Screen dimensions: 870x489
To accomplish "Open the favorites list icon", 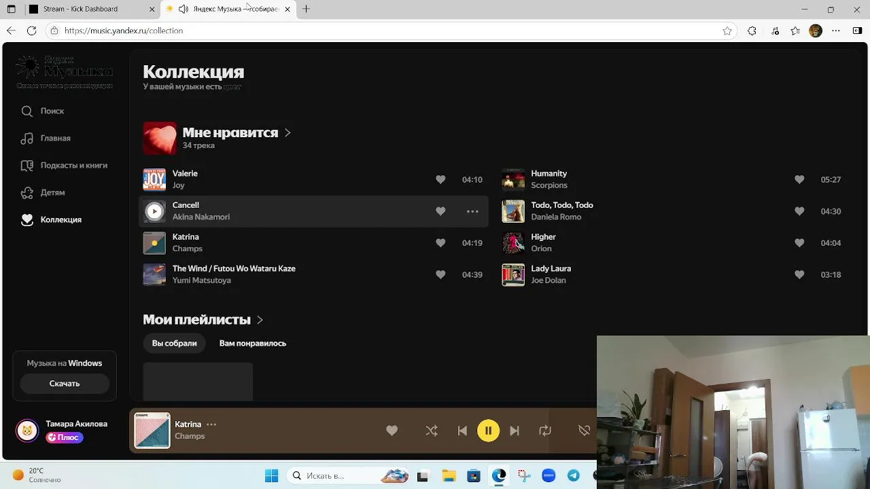I will 796,31.
